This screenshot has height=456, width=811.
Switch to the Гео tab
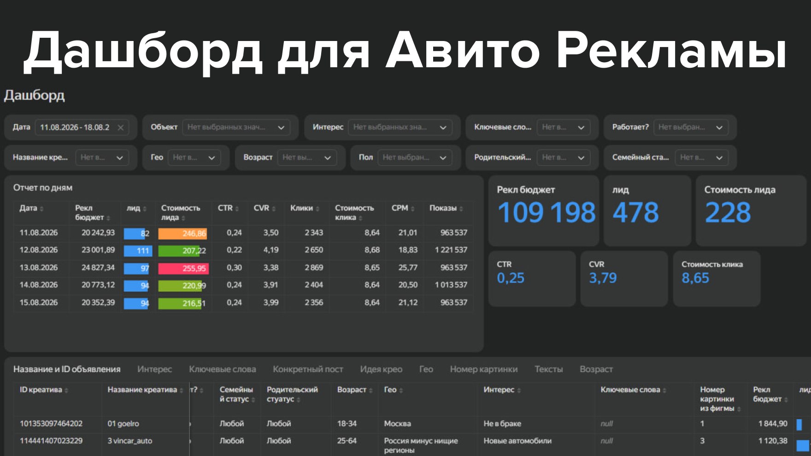426,369
